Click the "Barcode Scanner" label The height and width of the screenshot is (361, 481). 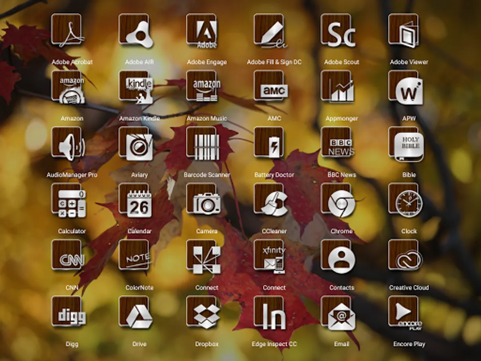pyautogui.click(x=207, y=175)
